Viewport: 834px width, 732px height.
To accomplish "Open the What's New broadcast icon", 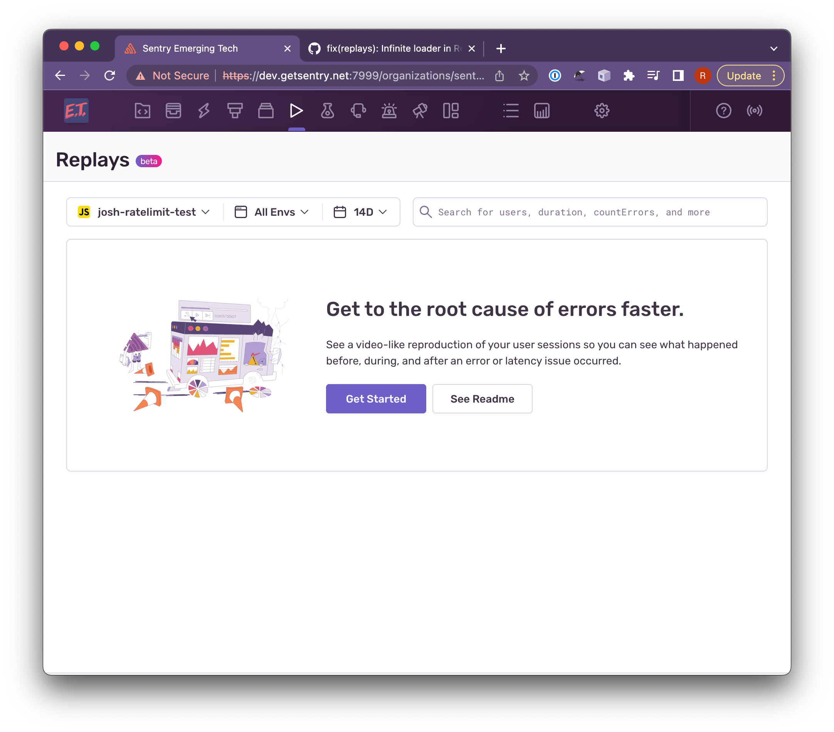I will 755,111.
